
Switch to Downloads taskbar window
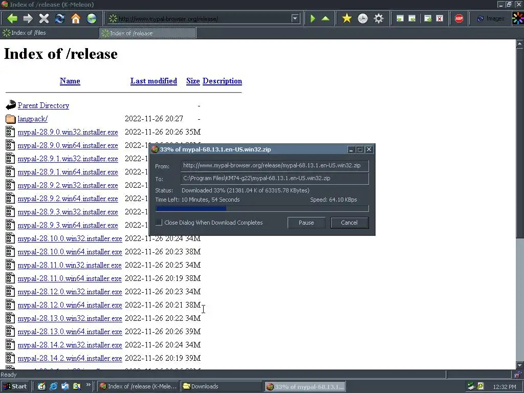tap(222, 386)
